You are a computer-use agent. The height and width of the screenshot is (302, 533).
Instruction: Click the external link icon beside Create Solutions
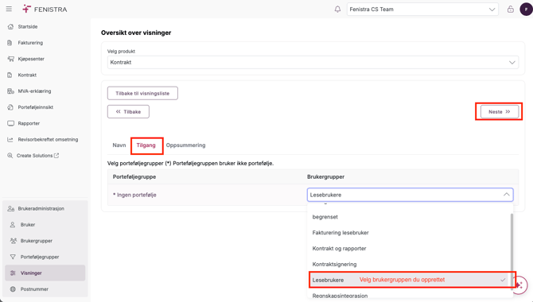[56, 155]
